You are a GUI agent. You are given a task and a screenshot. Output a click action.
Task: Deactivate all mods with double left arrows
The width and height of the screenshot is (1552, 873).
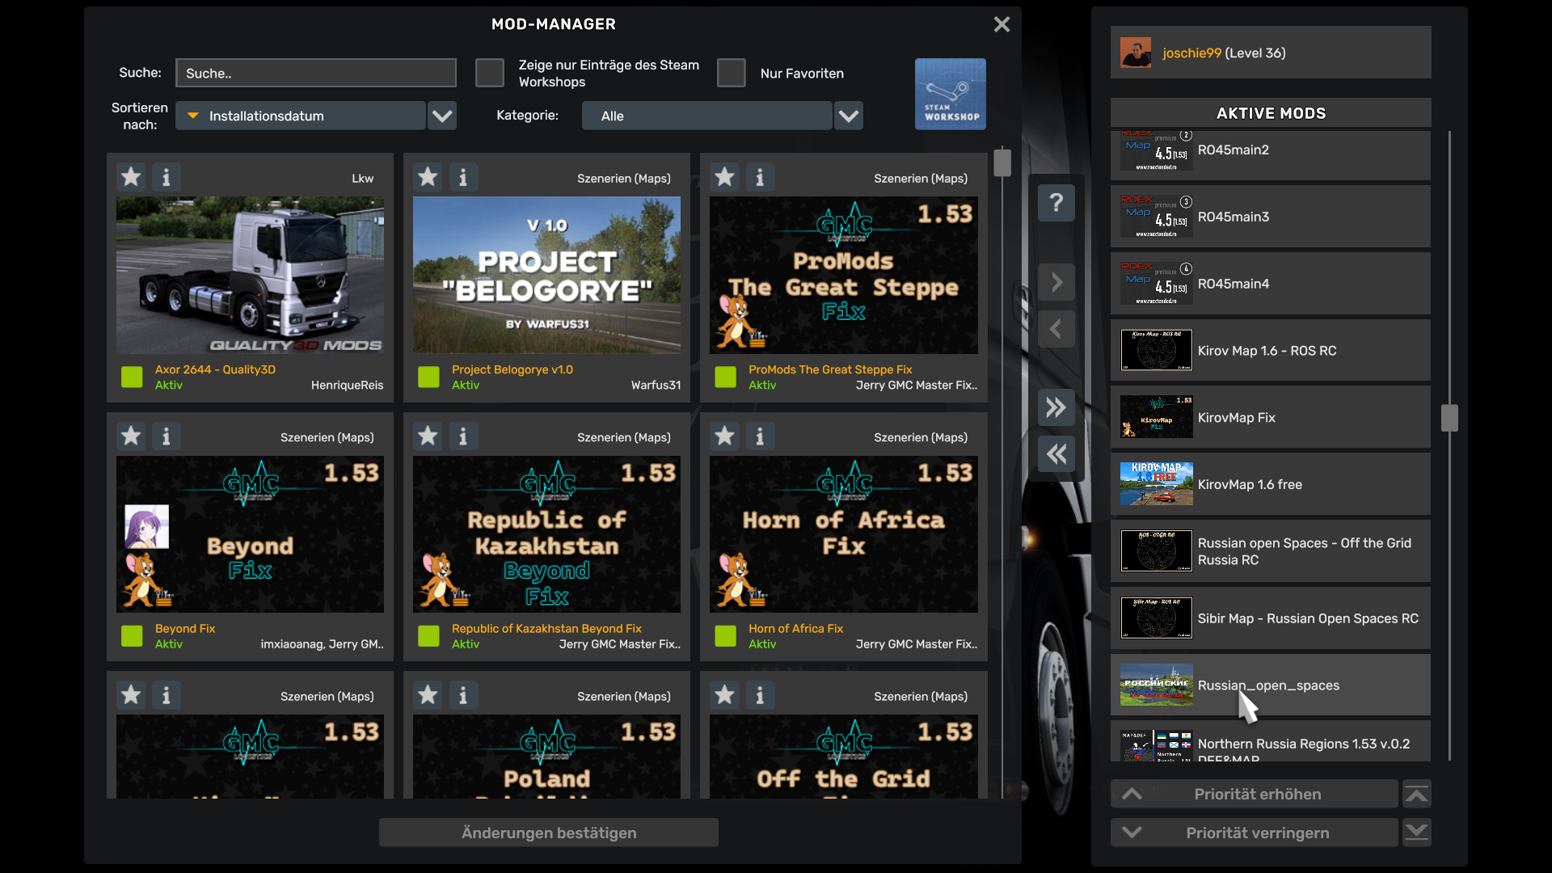point(1056,453)
